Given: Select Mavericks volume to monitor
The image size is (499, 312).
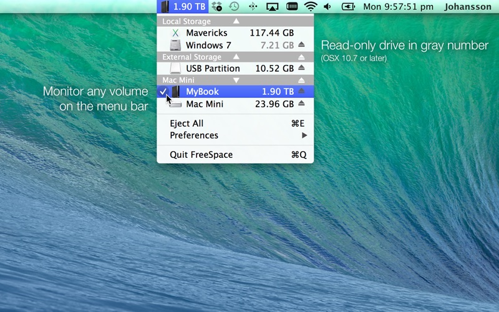Looking at the screenshot, I should (x=235, y=33).
